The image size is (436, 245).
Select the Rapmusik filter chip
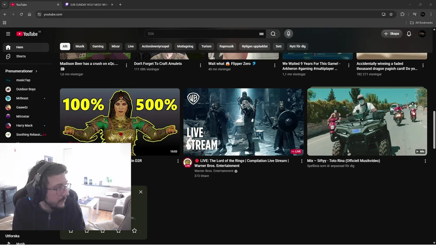(227, 46)
